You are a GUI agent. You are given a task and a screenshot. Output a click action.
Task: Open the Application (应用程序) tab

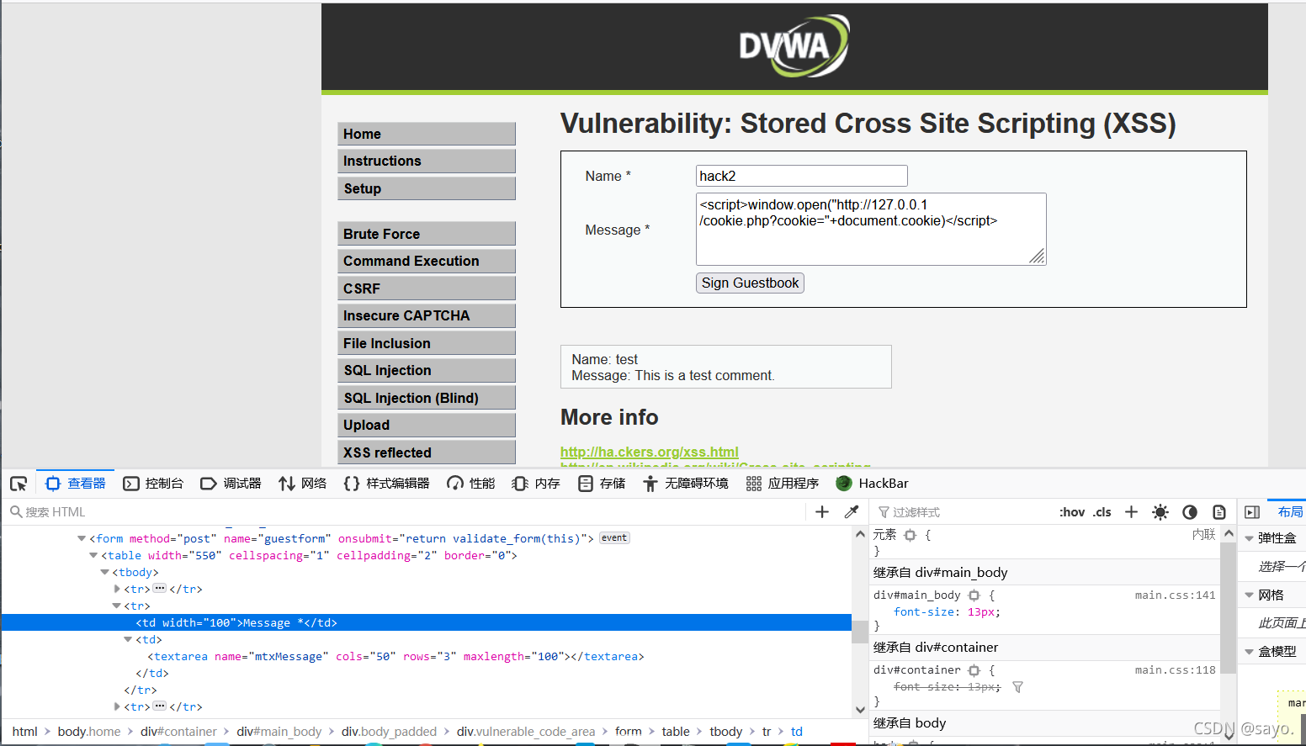782,484
